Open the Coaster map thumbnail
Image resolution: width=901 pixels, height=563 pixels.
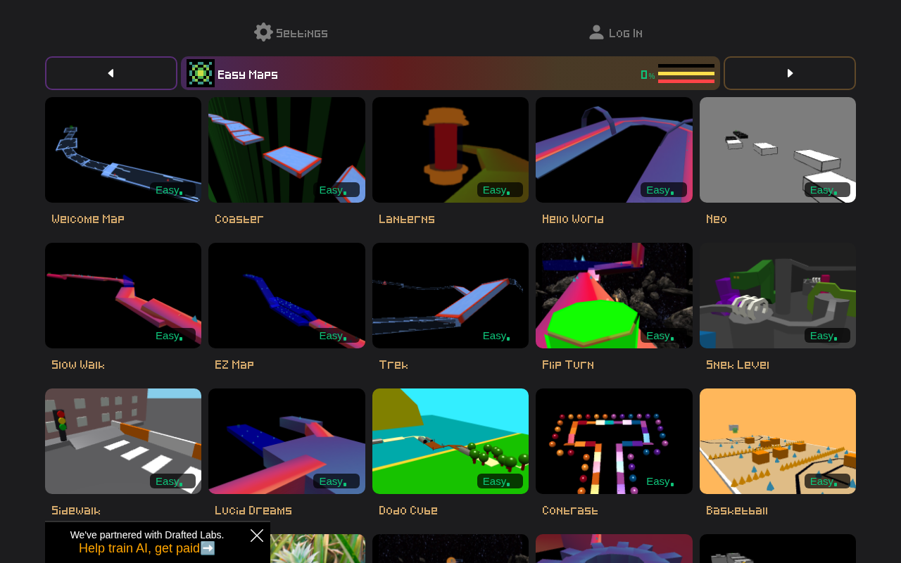click(286, 150)
